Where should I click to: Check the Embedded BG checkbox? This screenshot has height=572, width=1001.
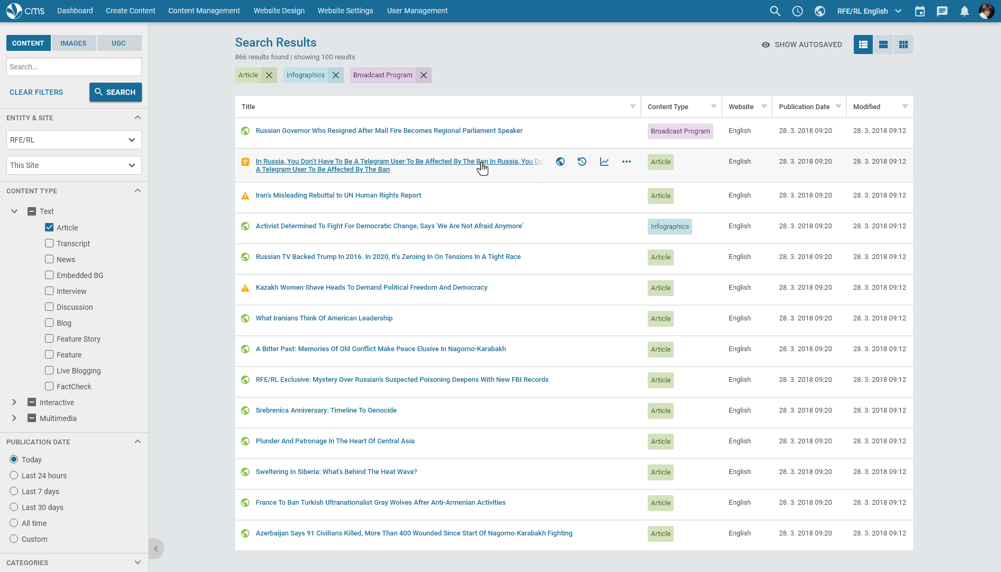click(49, 275)
